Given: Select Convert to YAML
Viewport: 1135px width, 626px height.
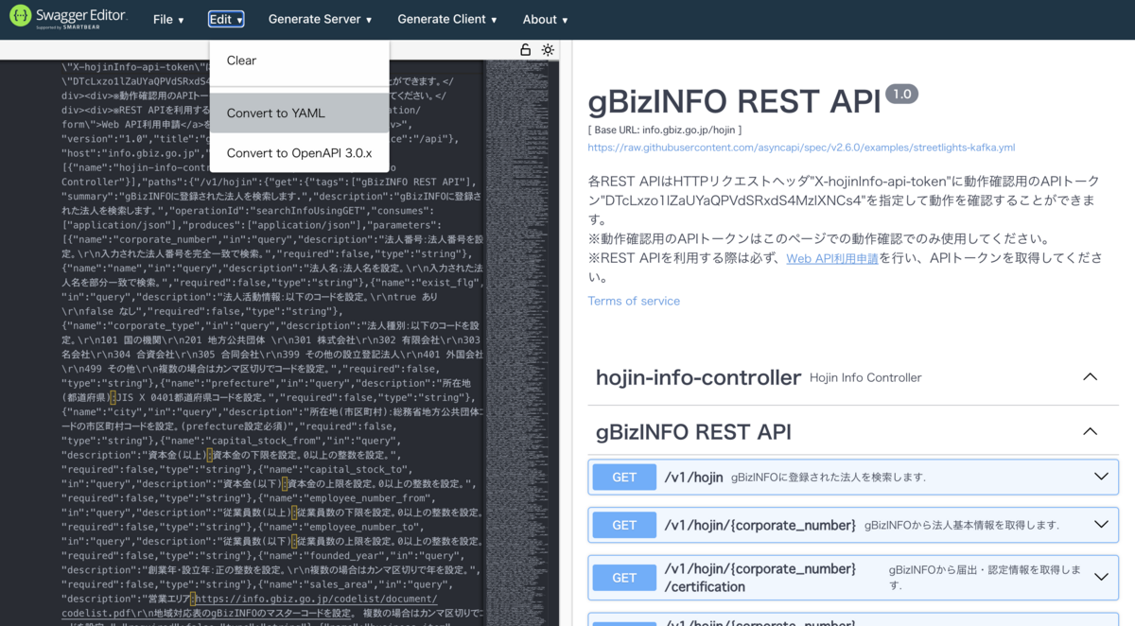Looking at the screenshot, I should tap(299, 113).
